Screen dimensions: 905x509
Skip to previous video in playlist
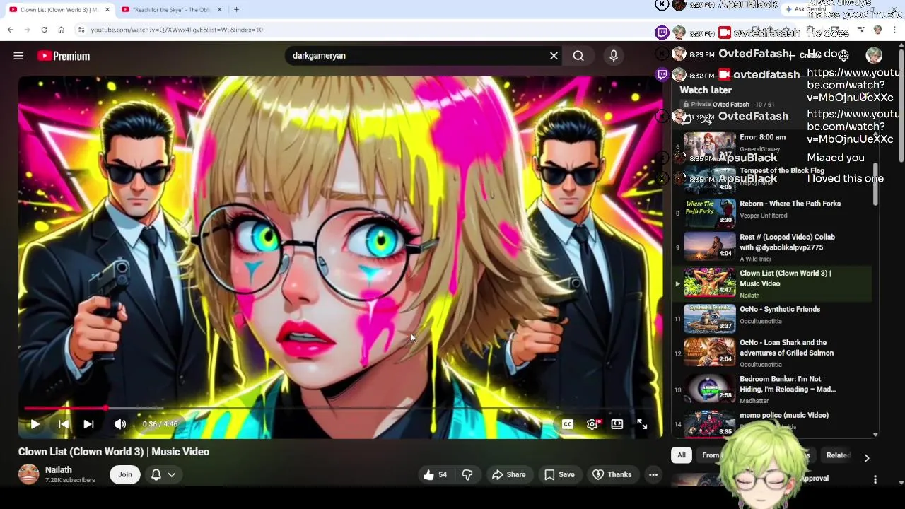click(x=63, y=424)
